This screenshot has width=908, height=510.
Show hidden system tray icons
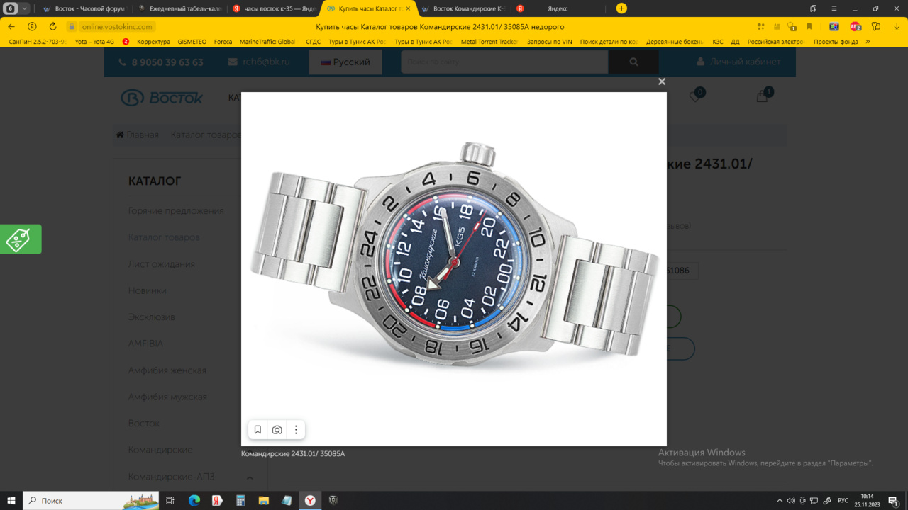click(780, 501)
